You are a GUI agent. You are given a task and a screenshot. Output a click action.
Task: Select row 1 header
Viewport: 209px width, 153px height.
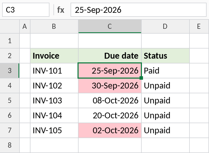(10, 41)
